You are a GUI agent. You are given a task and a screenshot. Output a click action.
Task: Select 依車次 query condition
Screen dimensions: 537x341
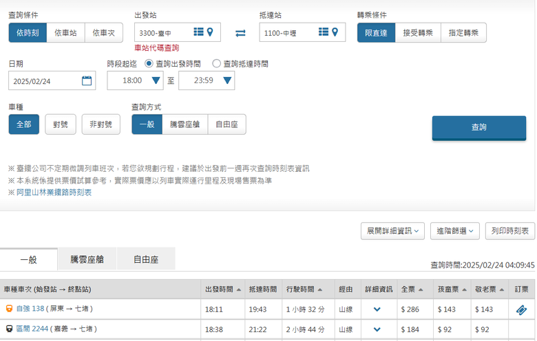[x=104, y=33]
